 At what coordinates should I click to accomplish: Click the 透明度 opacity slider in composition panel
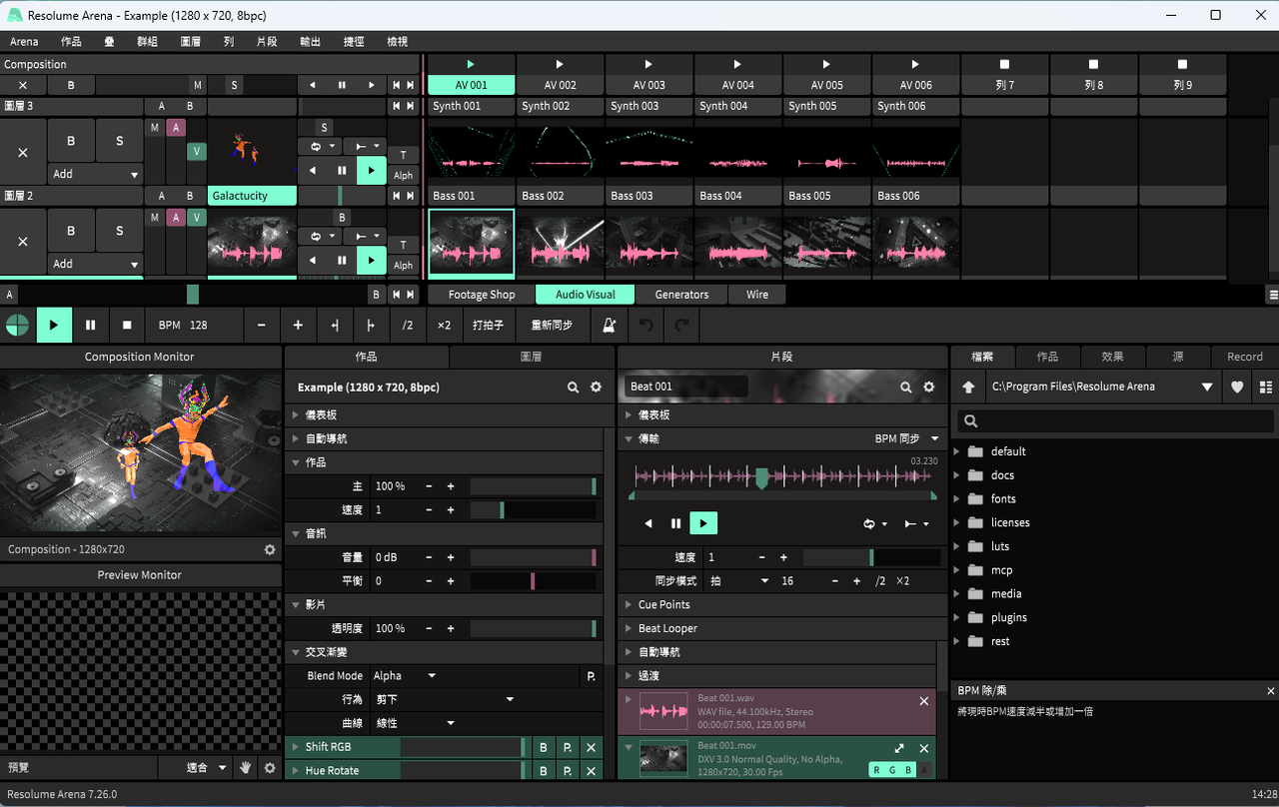coord(533,628)
